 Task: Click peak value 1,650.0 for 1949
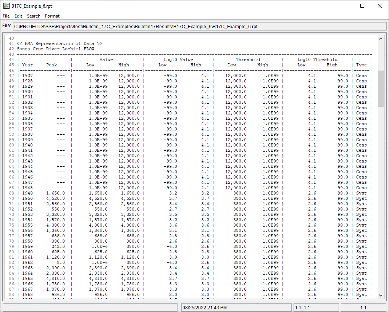click(x=56, y=193)
